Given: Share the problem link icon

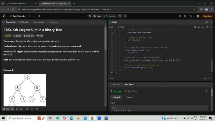Looking at the screenshot, I should tap(32, 109).
